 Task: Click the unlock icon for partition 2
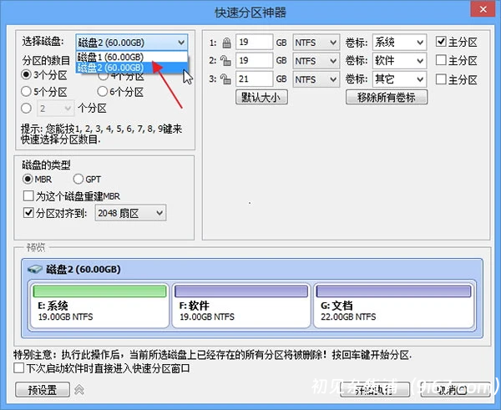(225, 61)
